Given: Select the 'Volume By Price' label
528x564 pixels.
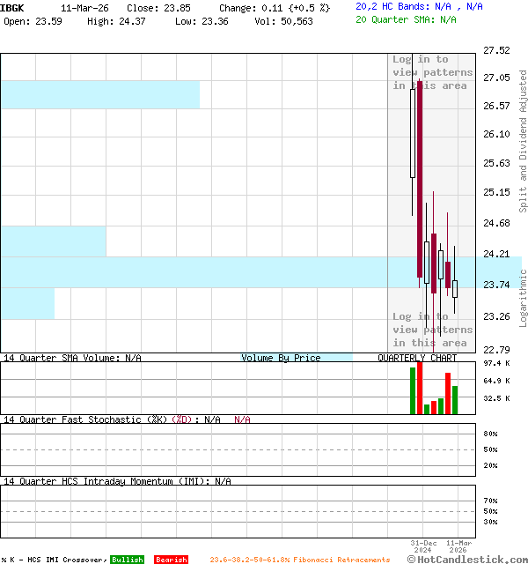Looking at the screenshot, I should tap(281, 358).
